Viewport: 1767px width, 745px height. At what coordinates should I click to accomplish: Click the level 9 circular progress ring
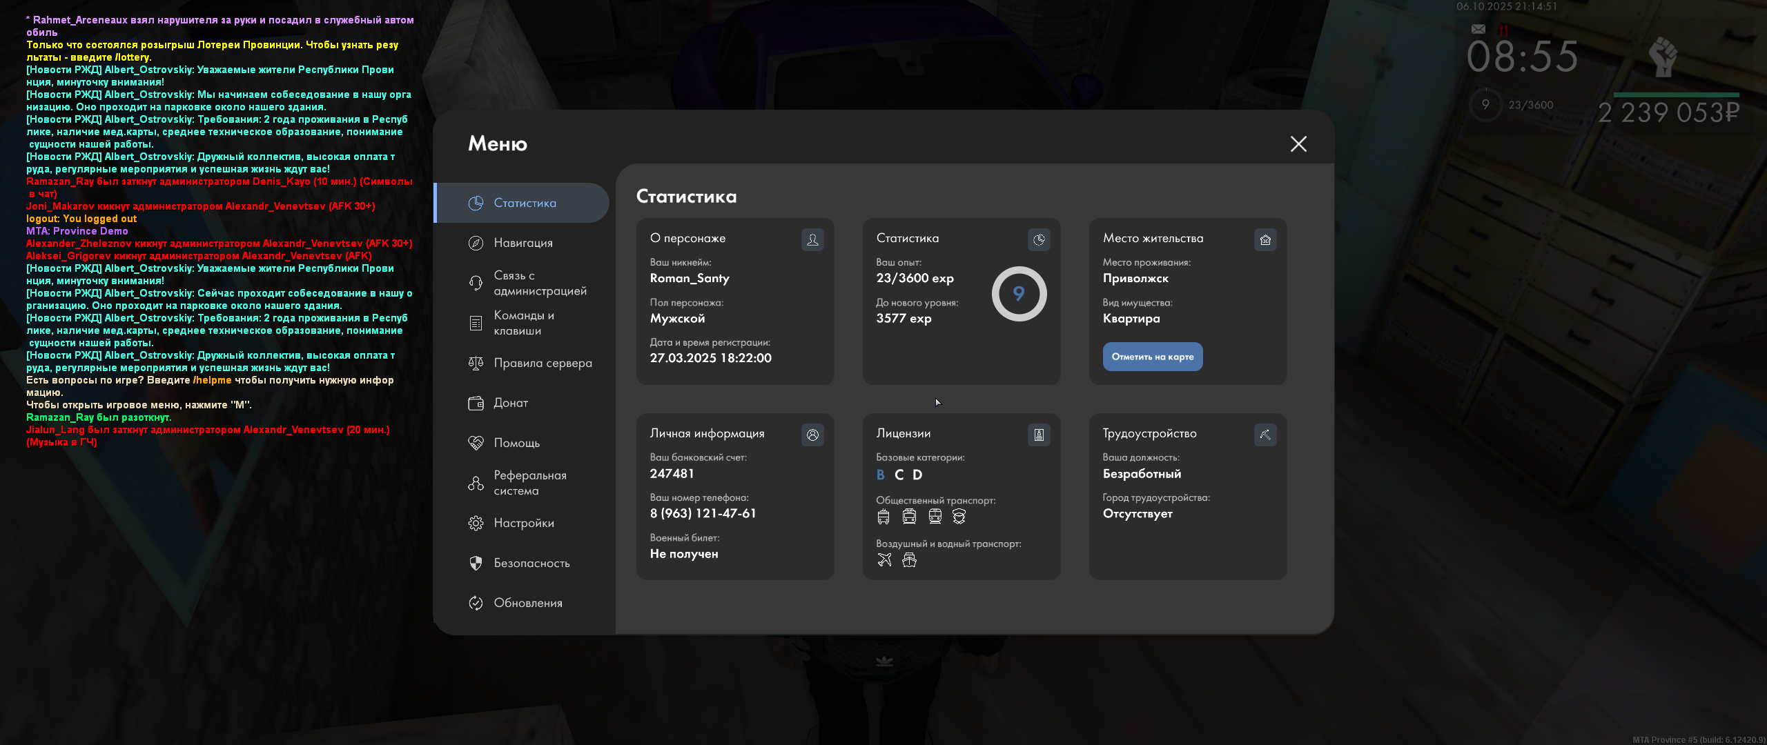pyautogui.click(x=1019, y=294)
